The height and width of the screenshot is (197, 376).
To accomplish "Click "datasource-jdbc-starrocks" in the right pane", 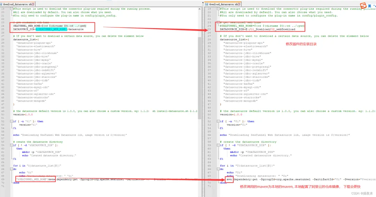I will (246, 77).
